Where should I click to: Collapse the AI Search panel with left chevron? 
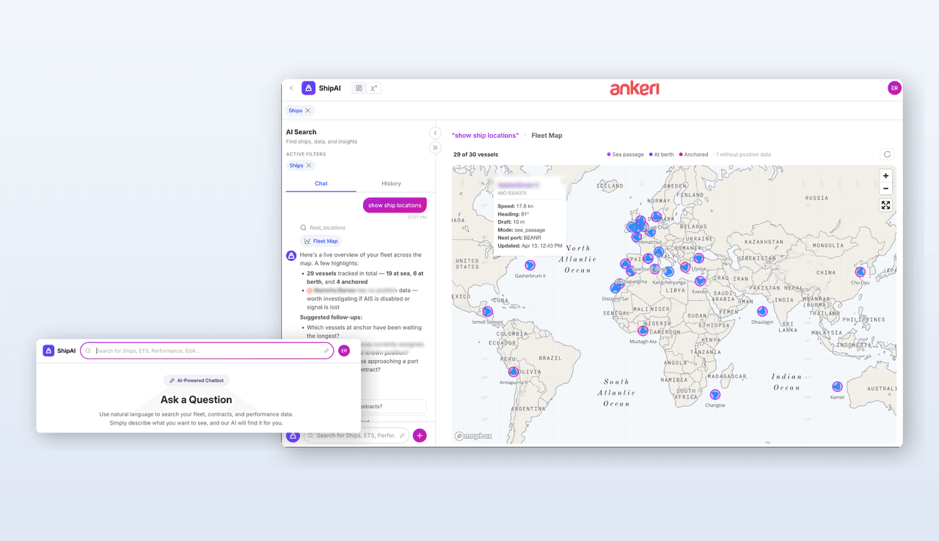435,133
